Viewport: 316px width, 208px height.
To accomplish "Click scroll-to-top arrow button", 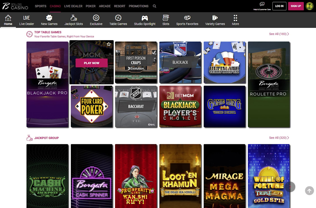I will [x=309, y=190].
